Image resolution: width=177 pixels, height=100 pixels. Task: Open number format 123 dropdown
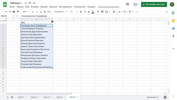tap(49, 12)
